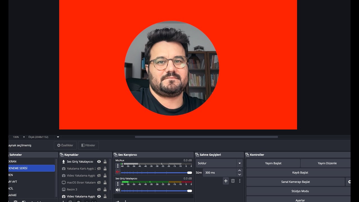Decrease Süre with down arrow

(x=240, y=175)
